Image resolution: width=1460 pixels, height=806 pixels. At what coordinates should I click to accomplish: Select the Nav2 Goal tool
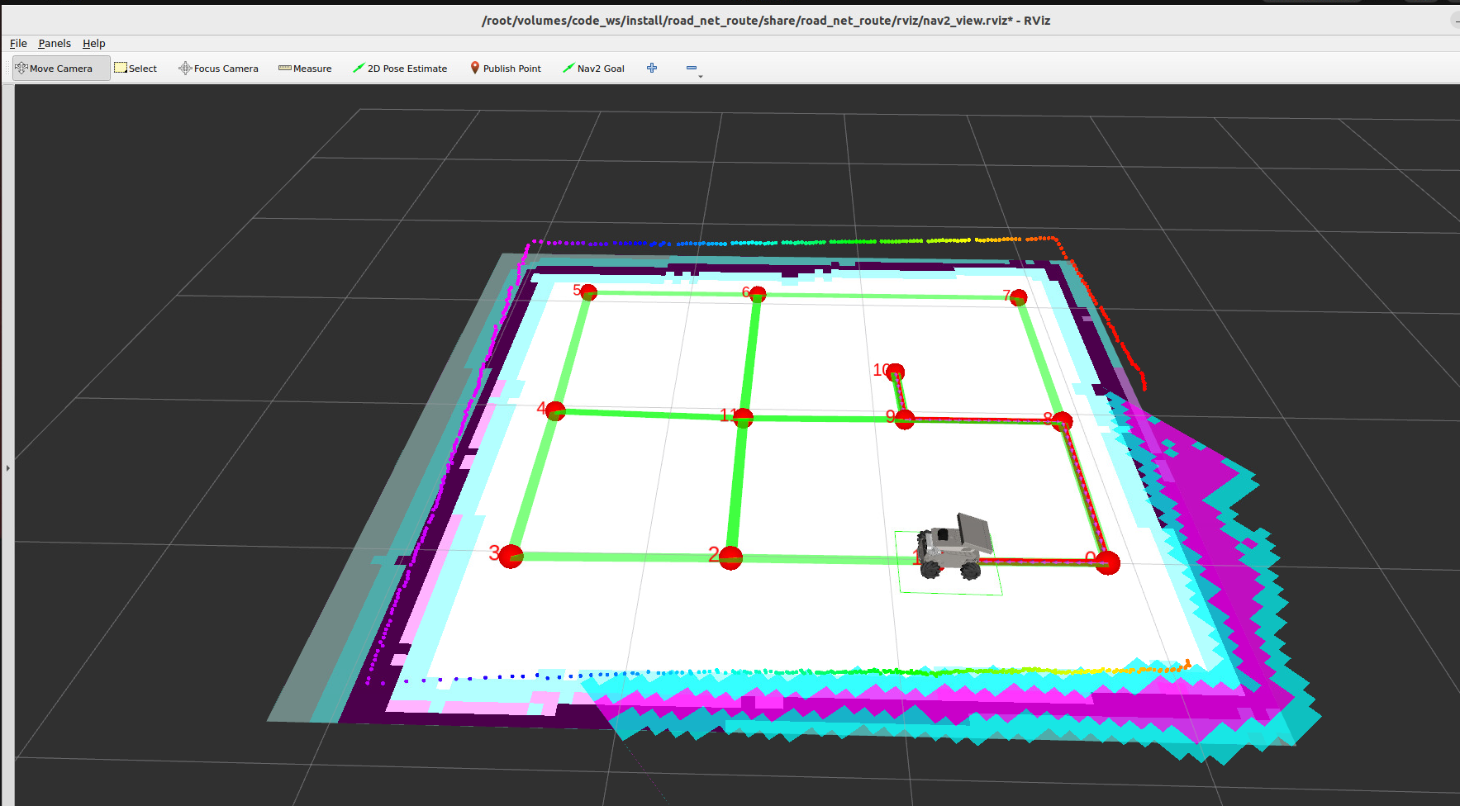pyautogui.click(x=593, y=69)
